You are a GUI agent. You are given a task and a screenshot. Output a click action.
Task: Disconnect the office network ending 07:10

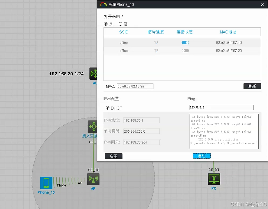click(x=185, y=43)
